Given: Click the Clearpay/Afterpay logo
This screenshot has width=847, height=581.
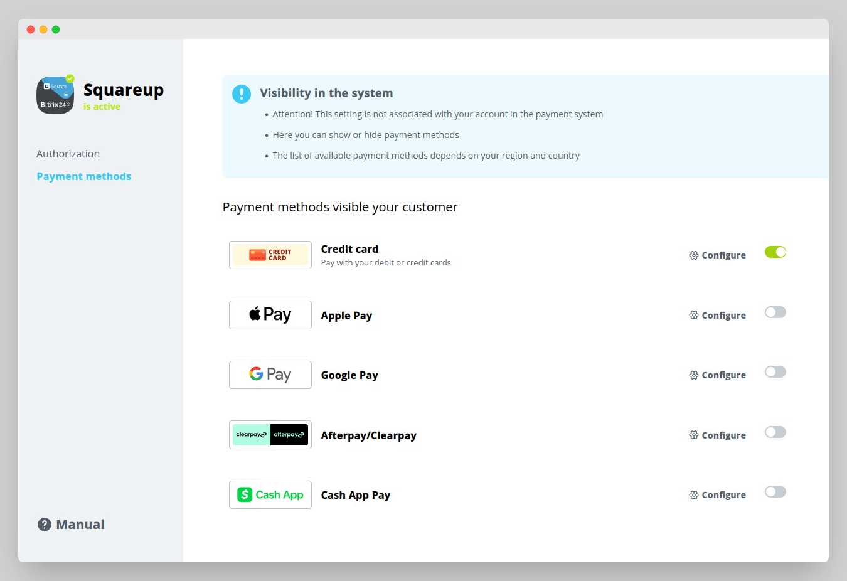Looking at the screenshot, I should 270,435.
